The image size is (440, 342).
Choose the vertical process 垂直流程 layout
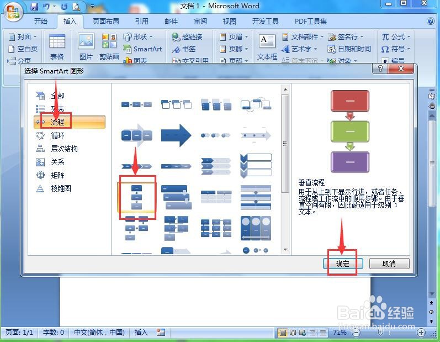(137, 197)
